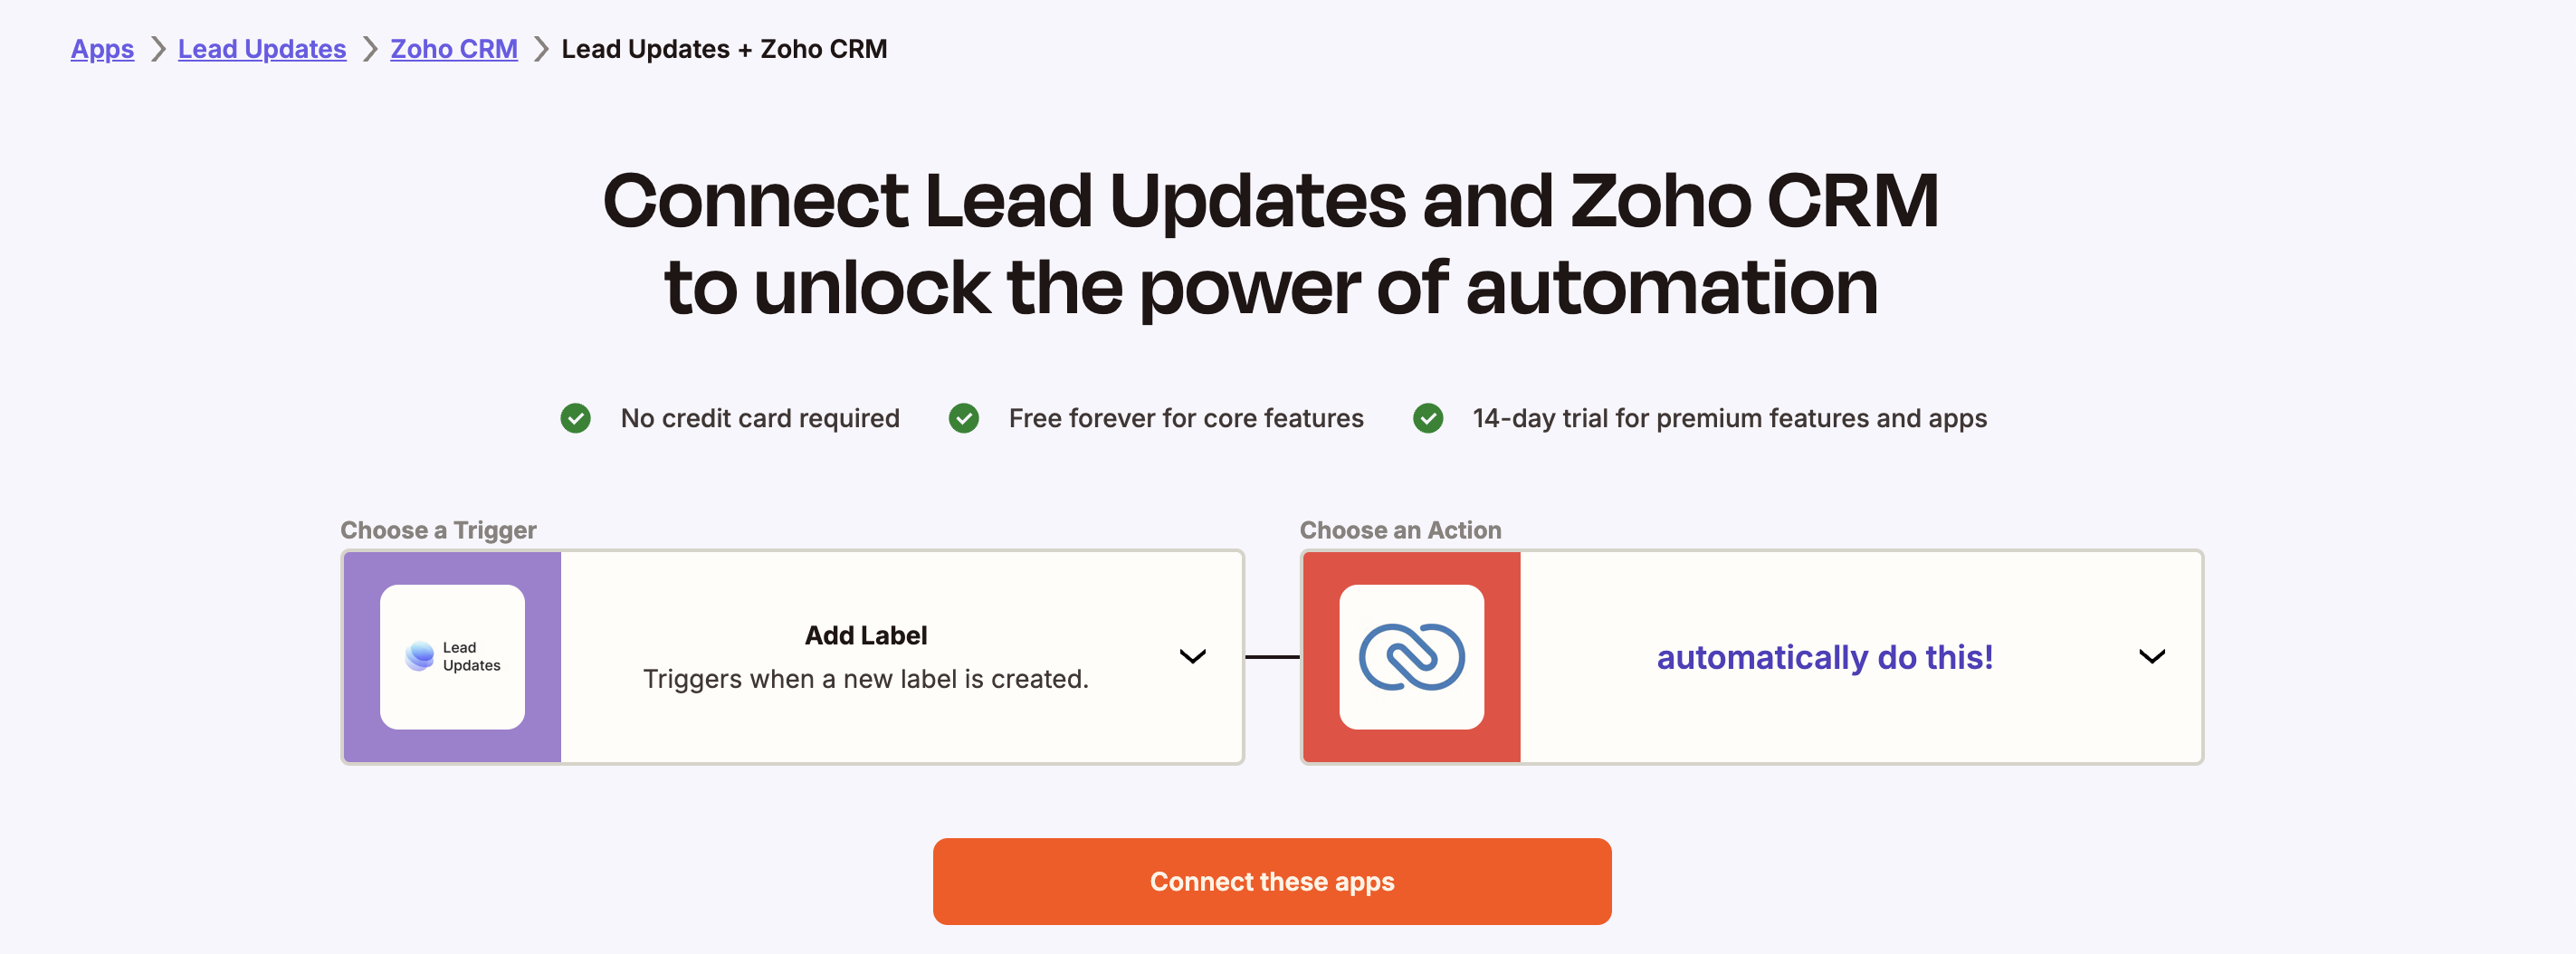Click breadcrumb arrow after Lead Updates link
The image size is (2576, 954).
pyautogui.click(x=369, y=49)
